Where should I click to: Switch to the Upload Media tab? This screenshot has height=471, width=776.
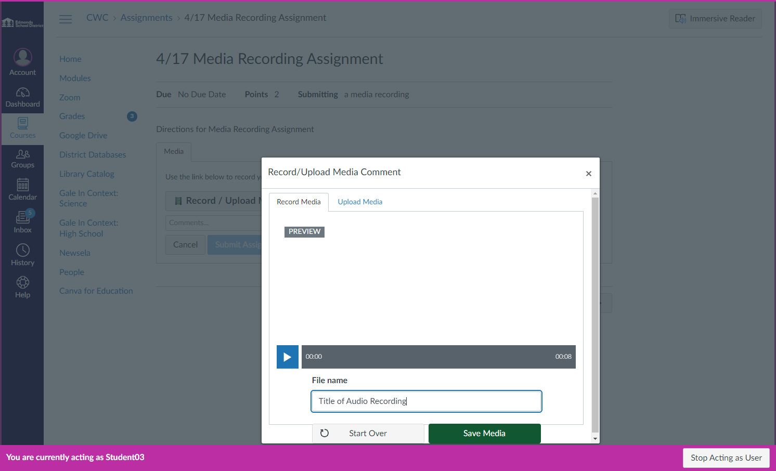point(360,202)
